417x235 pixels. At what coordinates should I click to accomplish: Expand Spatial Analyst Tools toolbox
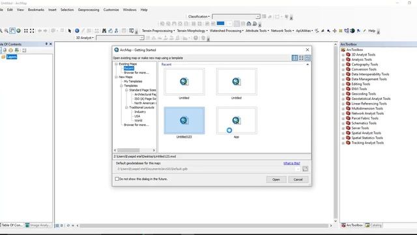(x=343, y=133)
